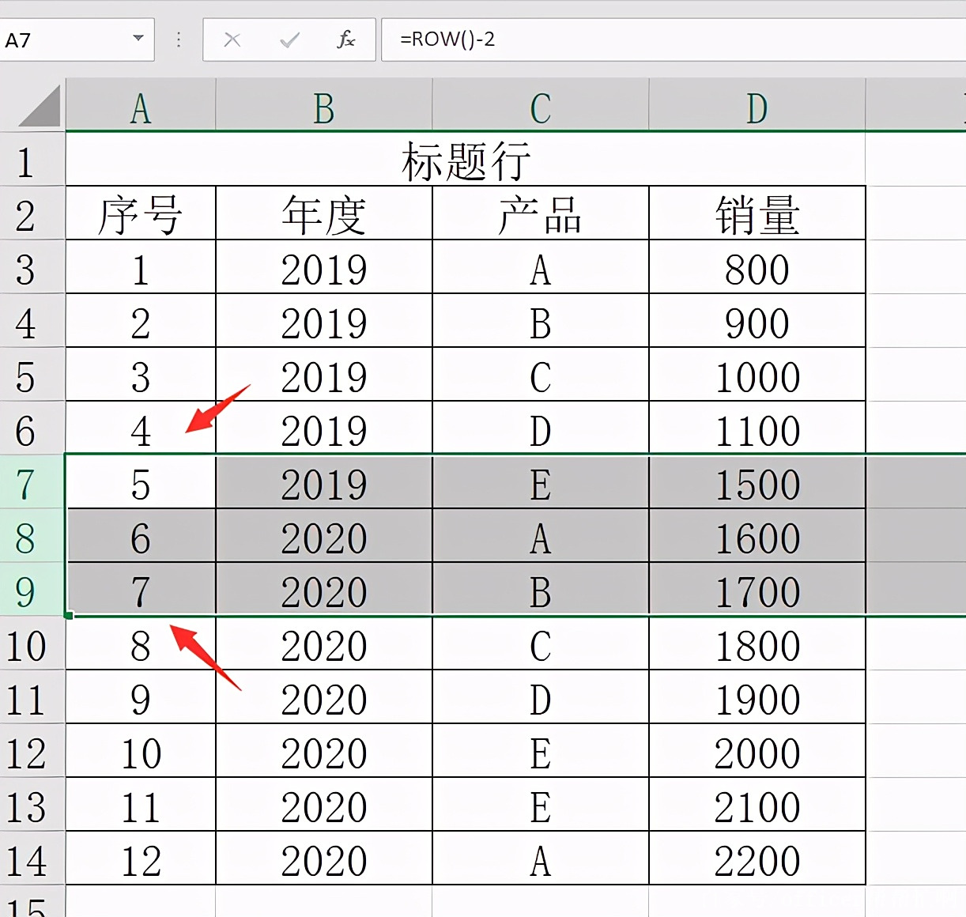The image size is (966, 917).
Task: Click the cancel (X) icon in formula bar
Action: [x=232, y=40]
